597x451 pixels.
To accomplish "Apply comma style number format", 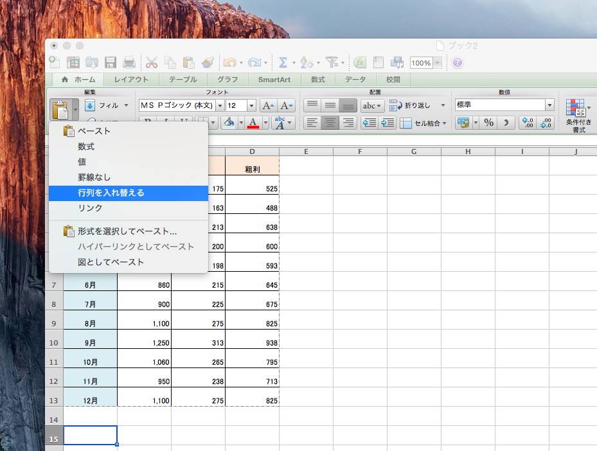I will (506, 123).
